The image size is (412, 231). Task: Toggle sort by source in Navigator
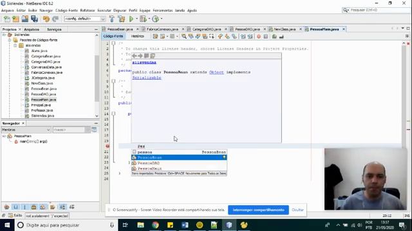pyautogui.click(x=71, y=207)
